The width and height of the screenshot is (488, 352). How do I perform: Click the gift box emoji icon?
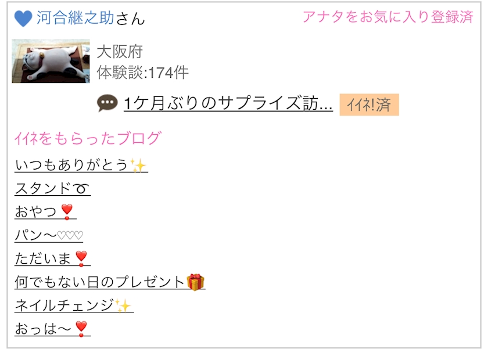195,282
